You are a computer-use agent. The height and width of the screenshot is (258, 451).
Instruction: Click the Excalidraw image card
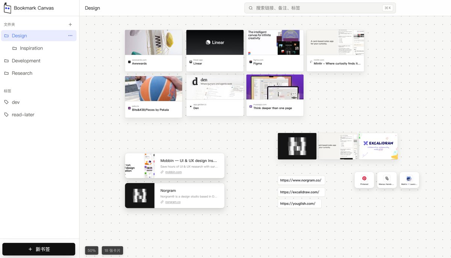click(x=378, y=146)
